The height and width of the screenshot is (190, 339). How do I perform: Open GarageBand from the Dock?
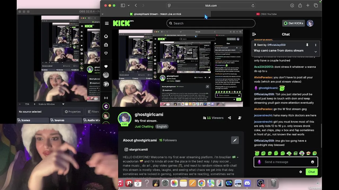coord(156,183)
